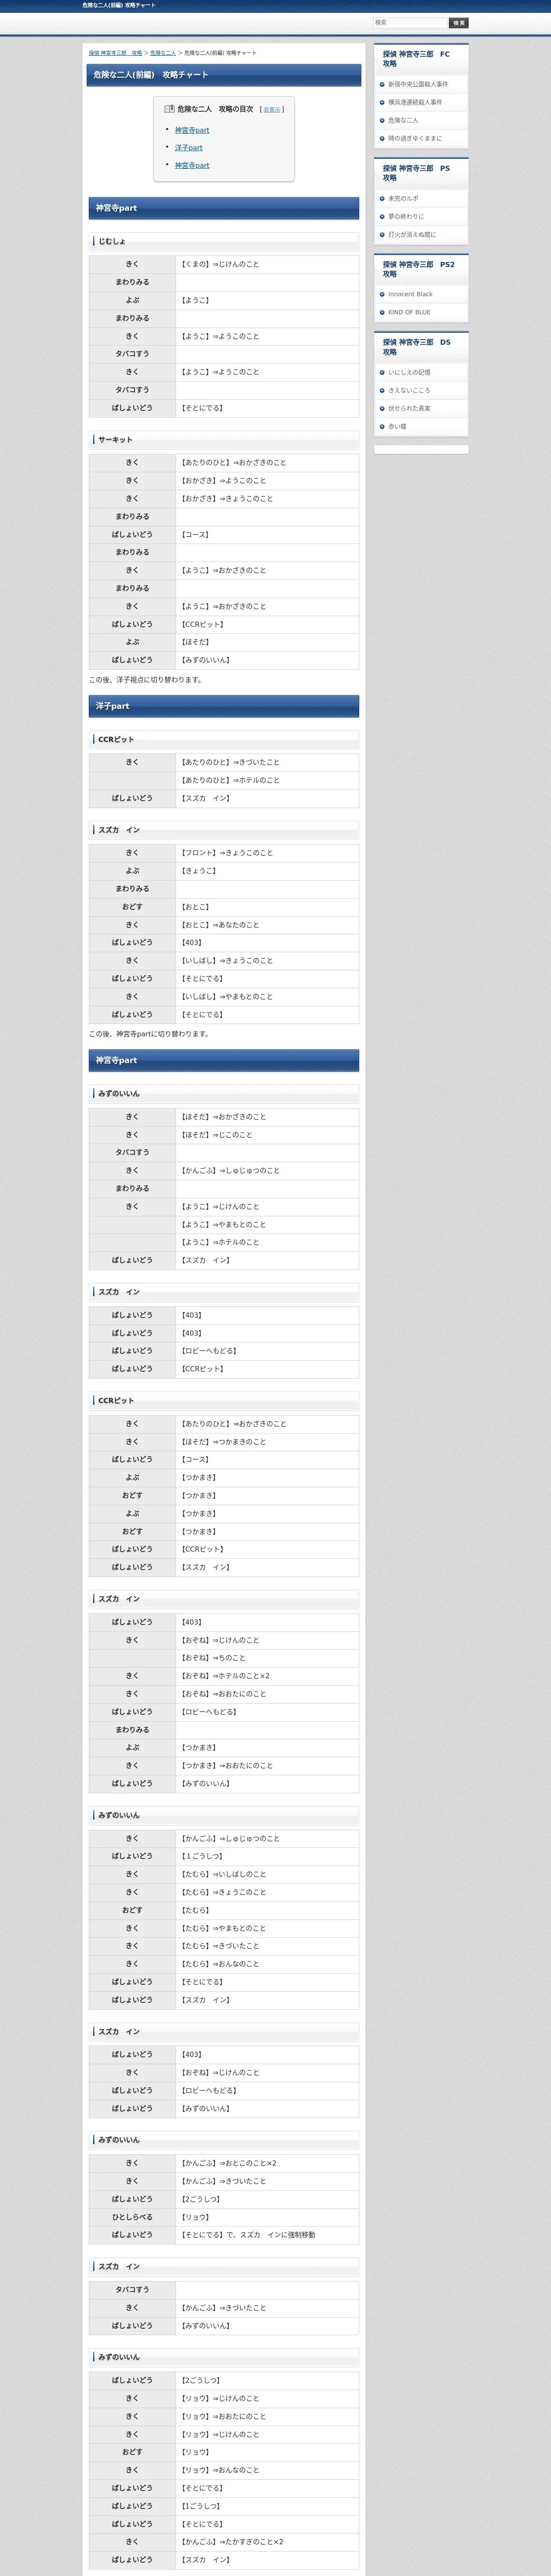Click the text この後、洋子視点に切り替わります。

146,680
